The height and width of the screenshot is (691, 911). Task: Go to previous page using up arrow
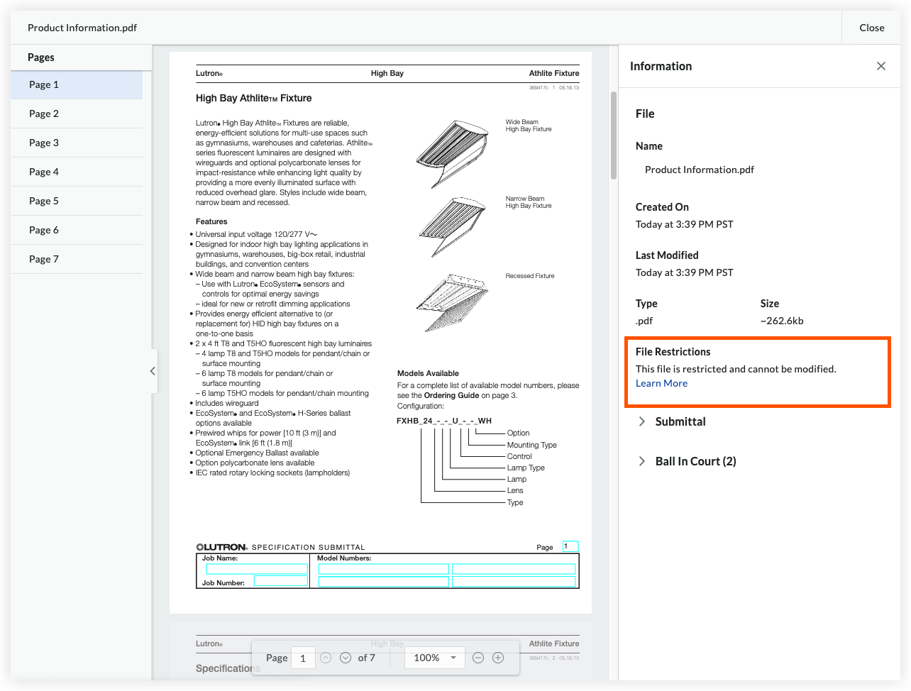coord(326,658)
